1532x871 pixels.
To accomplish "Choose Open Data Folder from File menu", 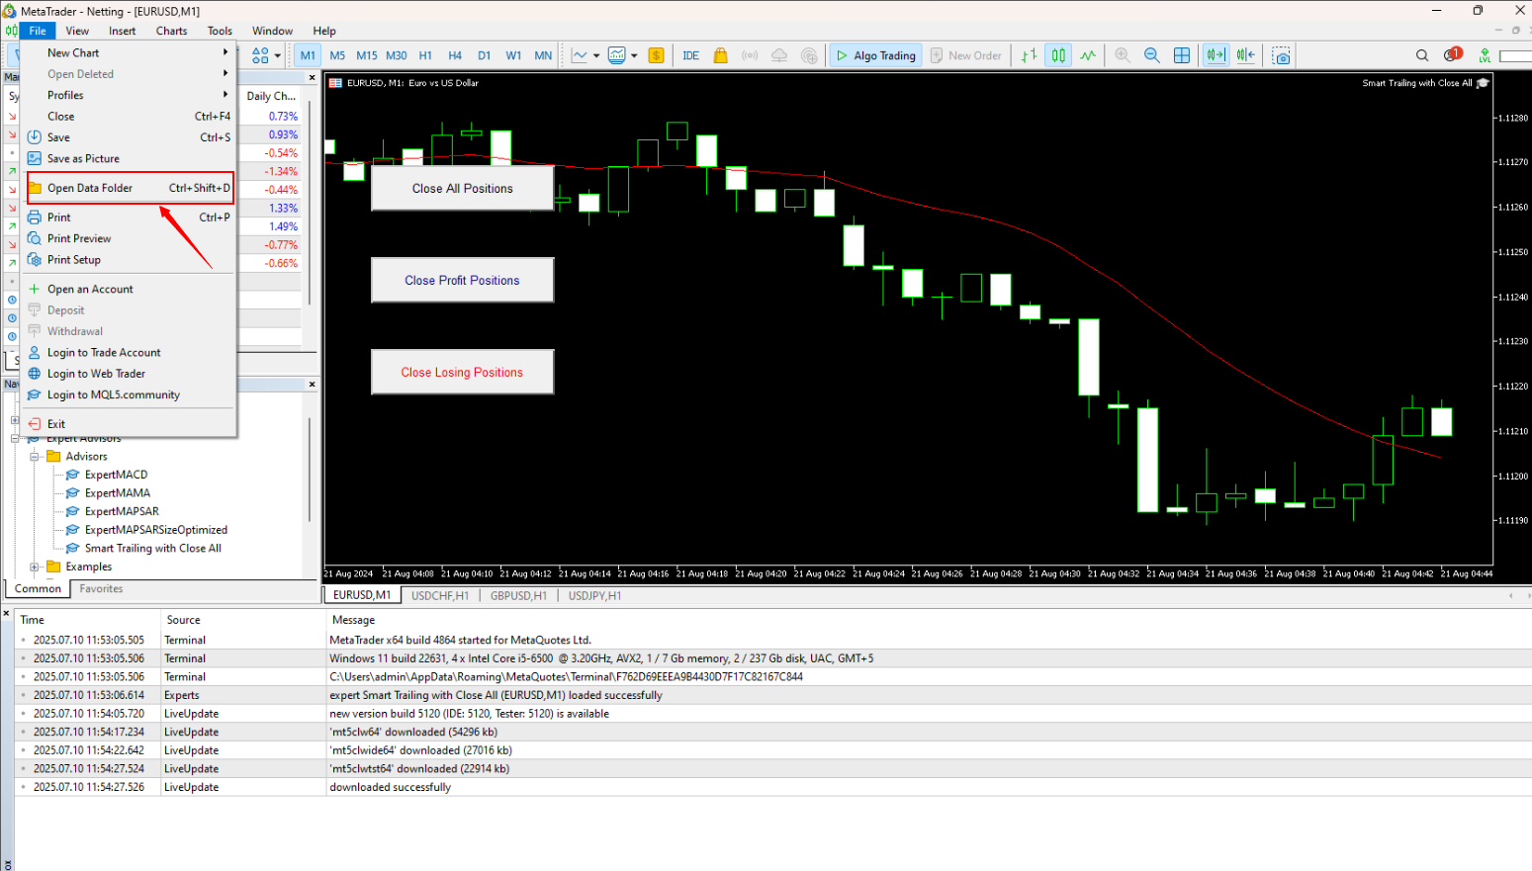I will point(129,188).
